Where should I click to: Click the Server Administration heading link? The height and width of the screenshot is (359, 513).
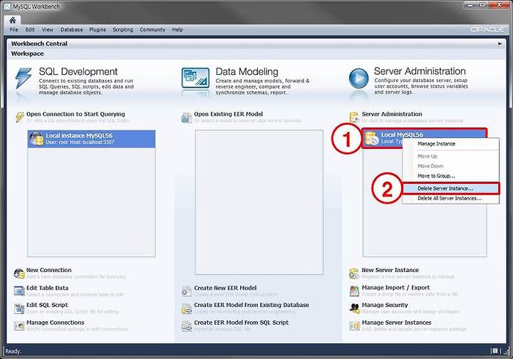pos(392,114)
